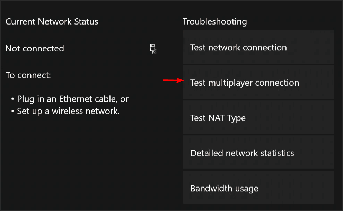Click the Troubleshooting section heading
The image size is (343, 211).
(214, 22)
